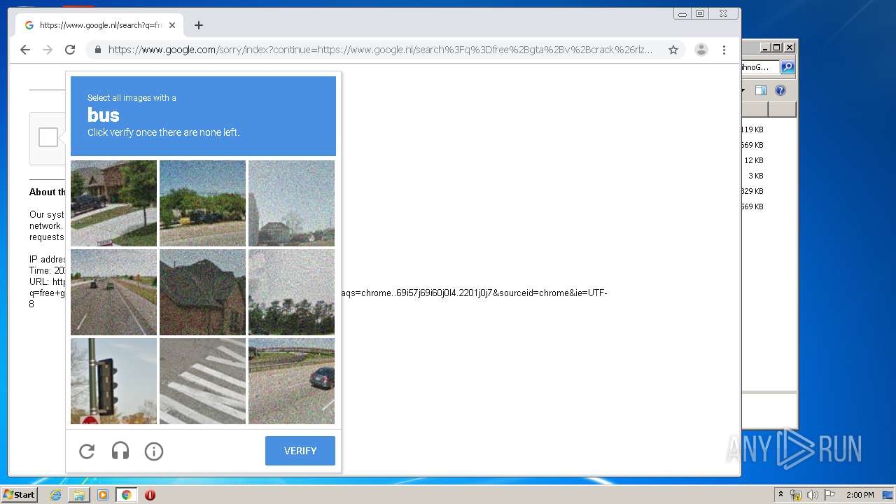Reload the page in Chrome
Image resolution: width=896 pixels, height=504 pixels.
click(70, 50)
